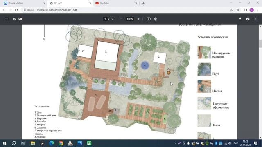Show hidden system tray icons
The height and width of the screenshot is (147, 262).
(x=175, y=143)
